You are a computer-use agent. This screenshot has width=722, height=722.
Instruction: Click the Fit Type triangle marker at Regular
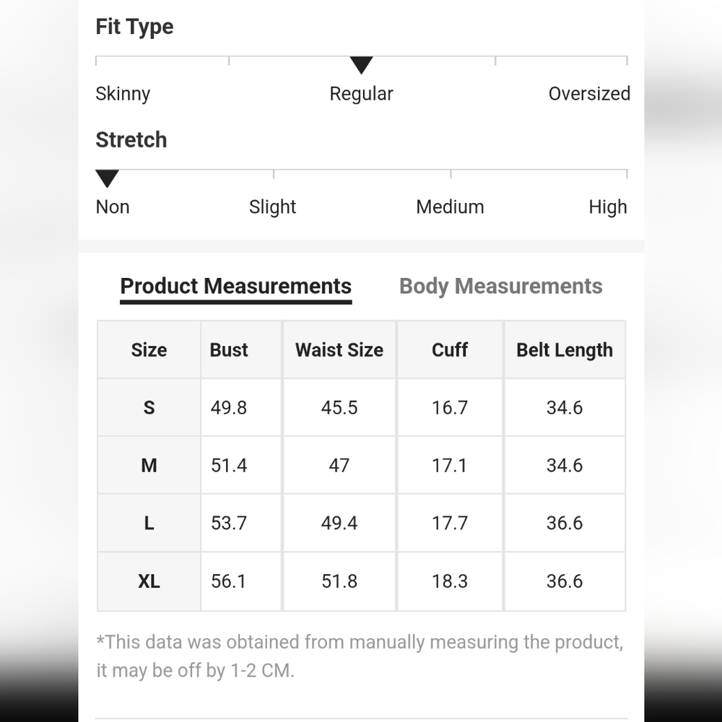click(x=361, y=65)
